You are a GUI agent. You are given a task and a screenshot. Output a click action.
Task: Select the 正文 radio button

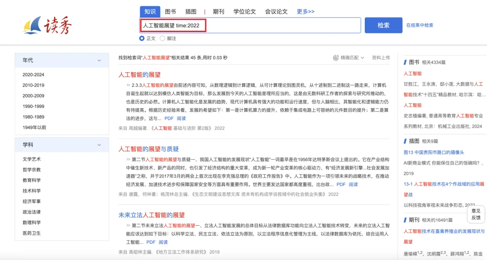[142, 38]
